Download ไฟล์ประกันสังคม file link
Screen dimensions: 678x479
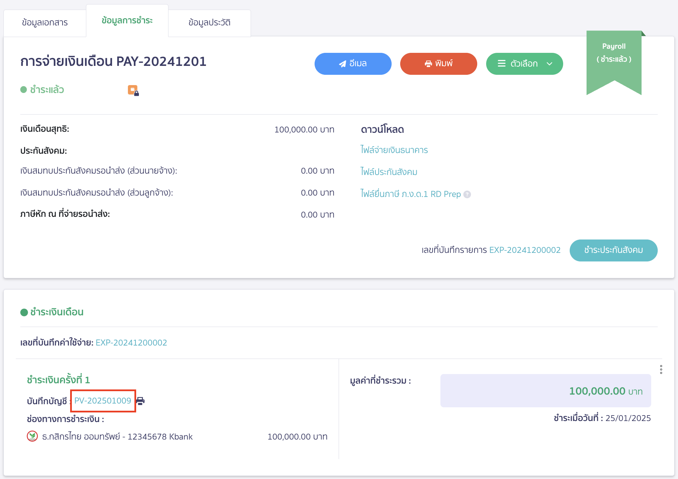389,172
